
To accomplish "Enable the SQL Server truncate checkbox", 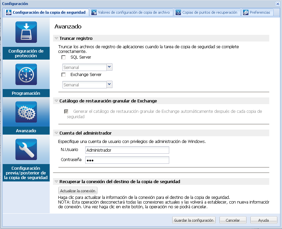I will point(63,57).
